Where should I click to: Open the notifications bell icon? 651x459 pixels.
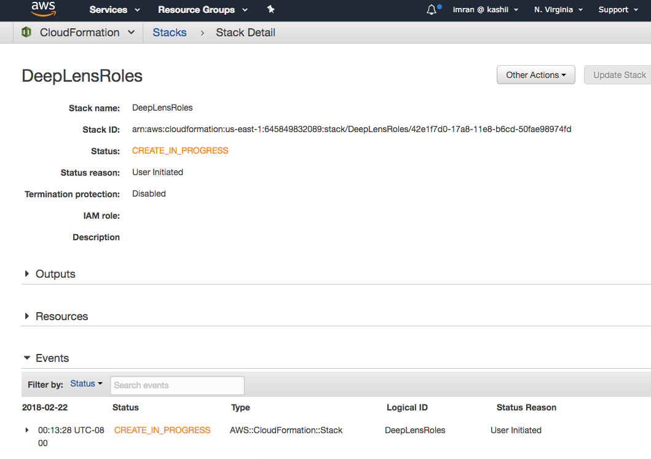432,10
